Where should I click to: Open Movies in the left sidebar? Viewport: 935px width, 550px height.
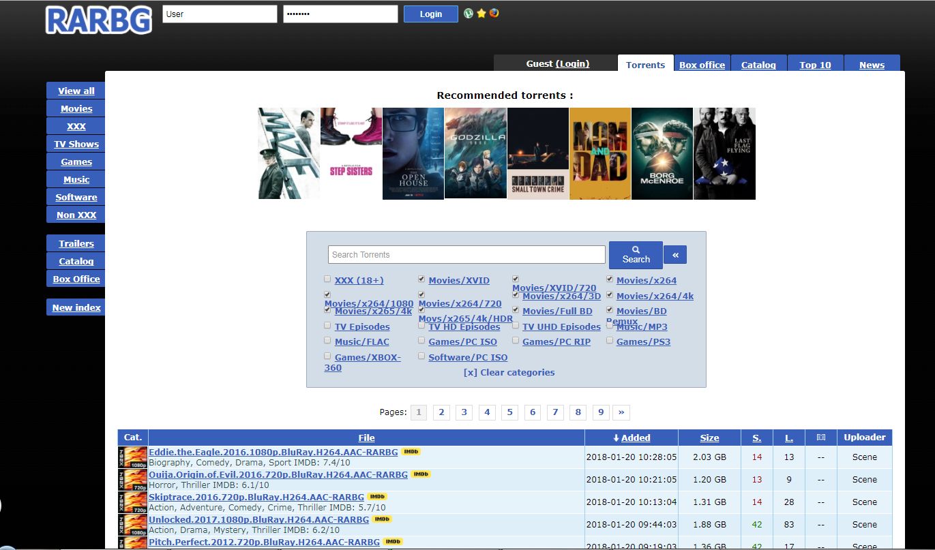[x=76, y=108]
